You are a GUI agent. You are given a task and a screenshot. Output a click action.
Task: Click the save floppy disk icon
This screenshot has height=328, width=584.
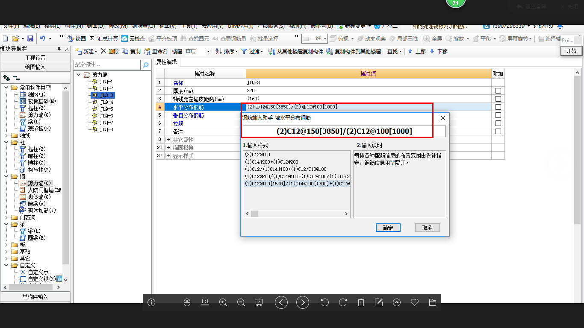(30, 38)
